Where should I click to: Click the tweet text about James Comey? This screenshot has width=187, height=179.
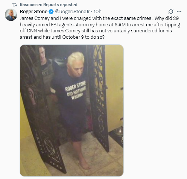[x=100, y=27]
